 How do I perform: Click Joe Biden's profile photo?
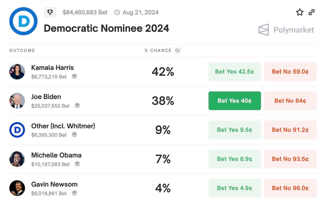pyautogui.click(x=17, y=101)
